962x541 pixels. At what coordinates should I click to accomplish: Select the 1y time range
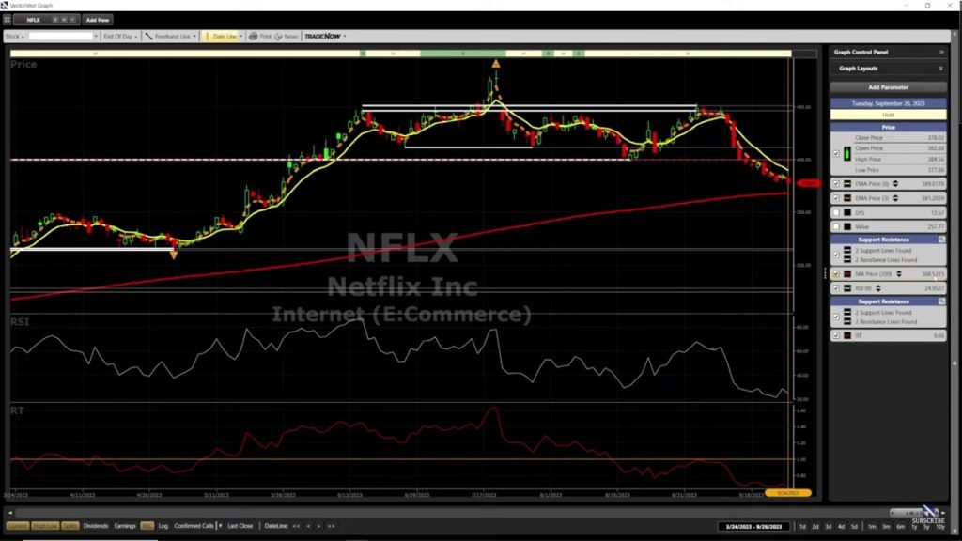pyautogui.click(x=913, y=526)
